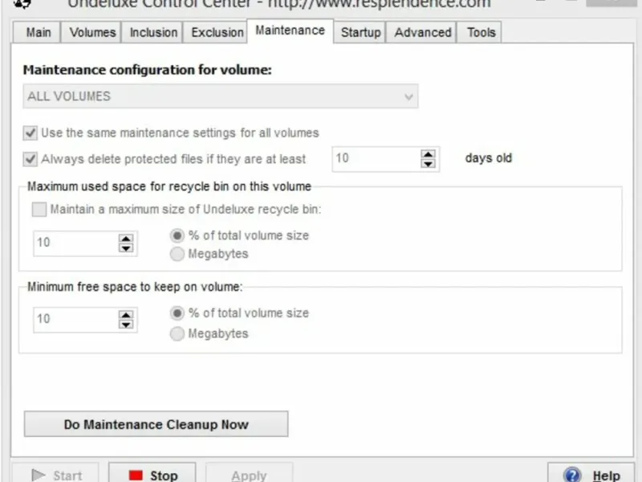Click Do Maintenance Cleanup Now button
Image resolution: width=642 pixels, height=482 pixels.
[156, 424]
